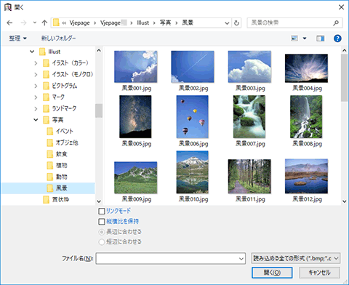This screenshot has width=349, height=285.
Task: Go up one folder level
Action: click(x=44, y=23)
